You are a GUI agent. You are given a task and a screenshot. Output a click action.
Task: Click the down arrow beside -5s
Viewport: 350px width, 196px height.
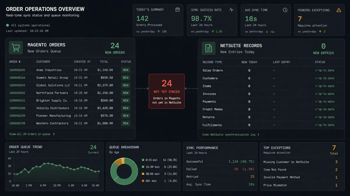267,32
